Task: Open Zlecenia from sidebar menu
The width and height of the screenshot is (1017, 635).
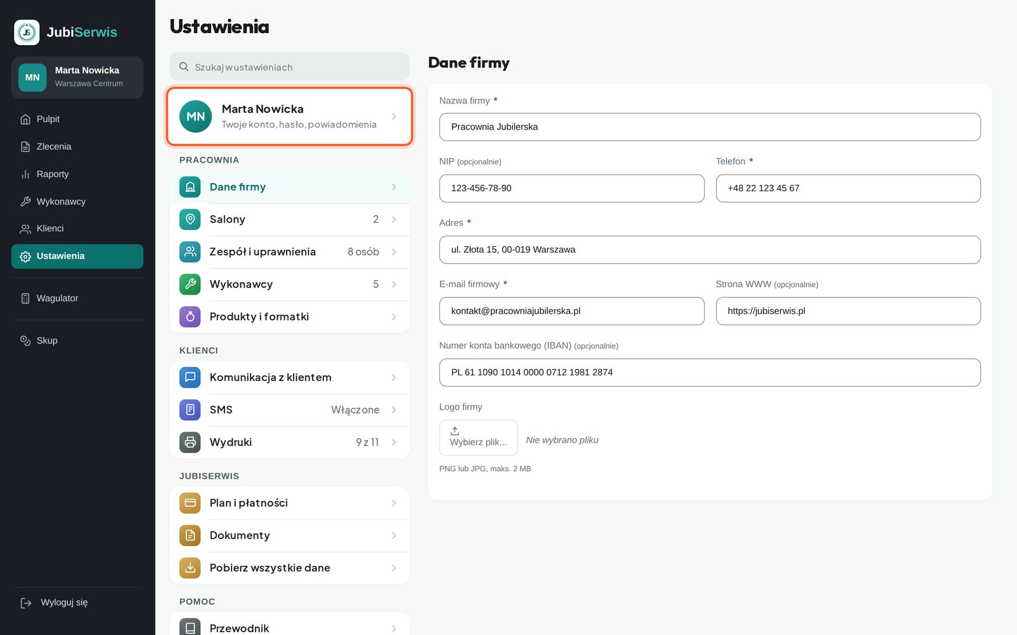Action: click(77, 147)
